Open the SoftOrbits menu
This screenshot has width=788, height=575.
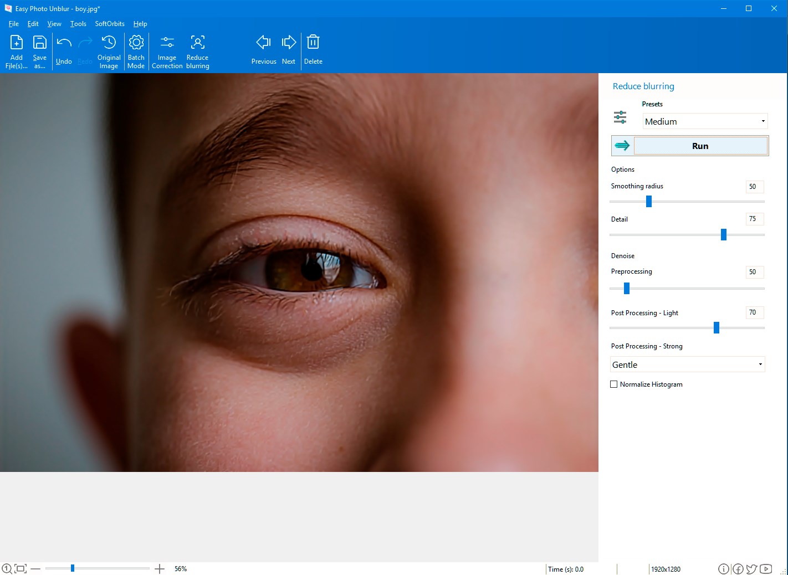click(x=110, y=24)
